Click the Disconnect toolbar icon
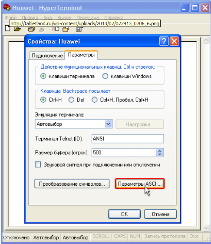 [x=42, y=29]
